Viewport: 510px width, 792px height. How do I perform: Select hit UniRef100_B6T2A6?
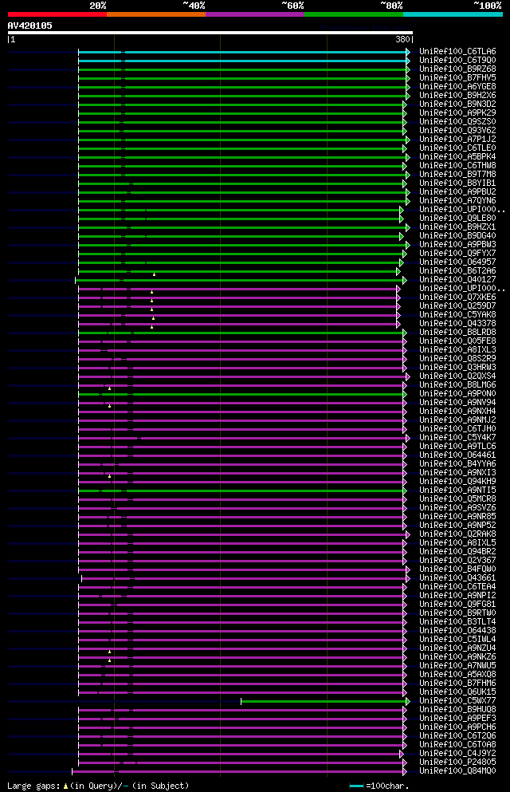pyautogui.click(x=457, y=270)
